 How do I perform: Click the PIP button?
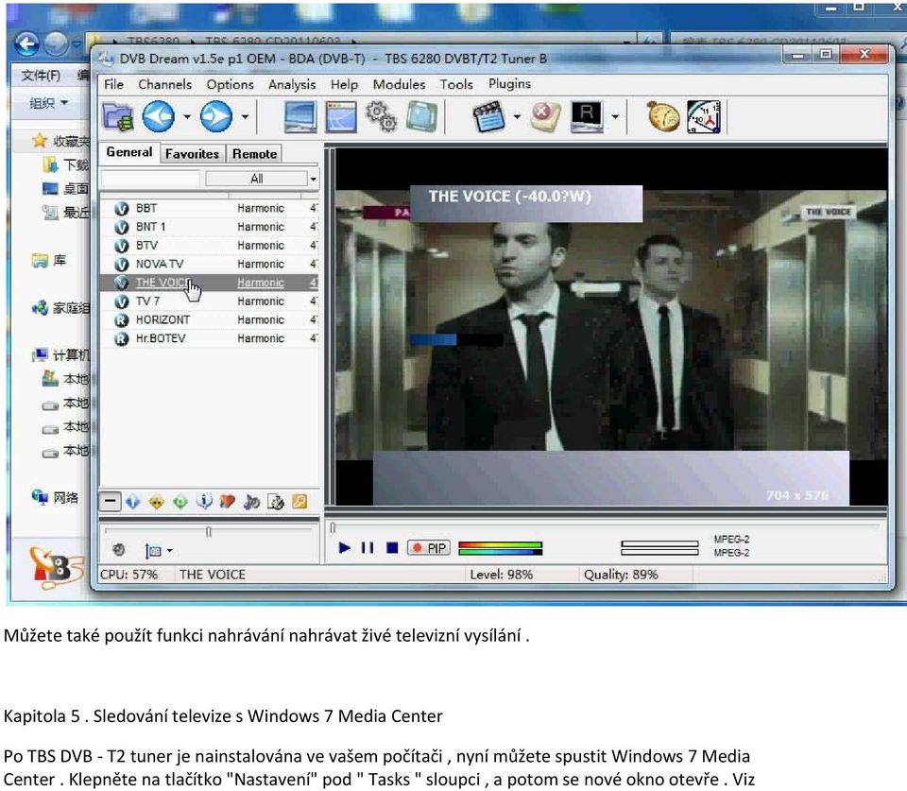click(x=429, y=547)
